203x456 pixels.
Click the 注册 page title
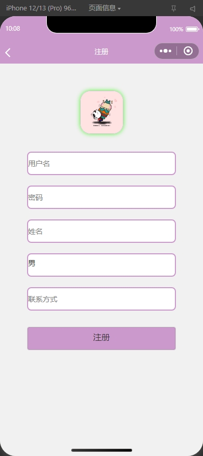coord(102,52)
